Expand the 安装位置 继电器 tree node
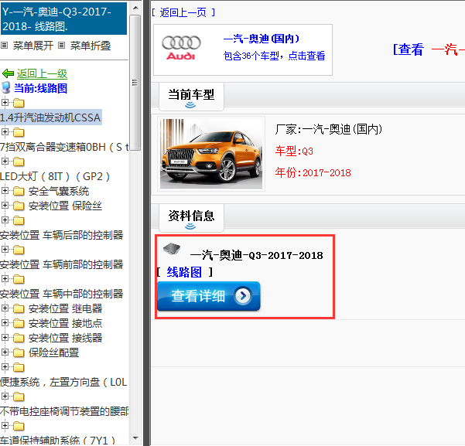Viewport: 465px width, 446px height. [5, 308]
